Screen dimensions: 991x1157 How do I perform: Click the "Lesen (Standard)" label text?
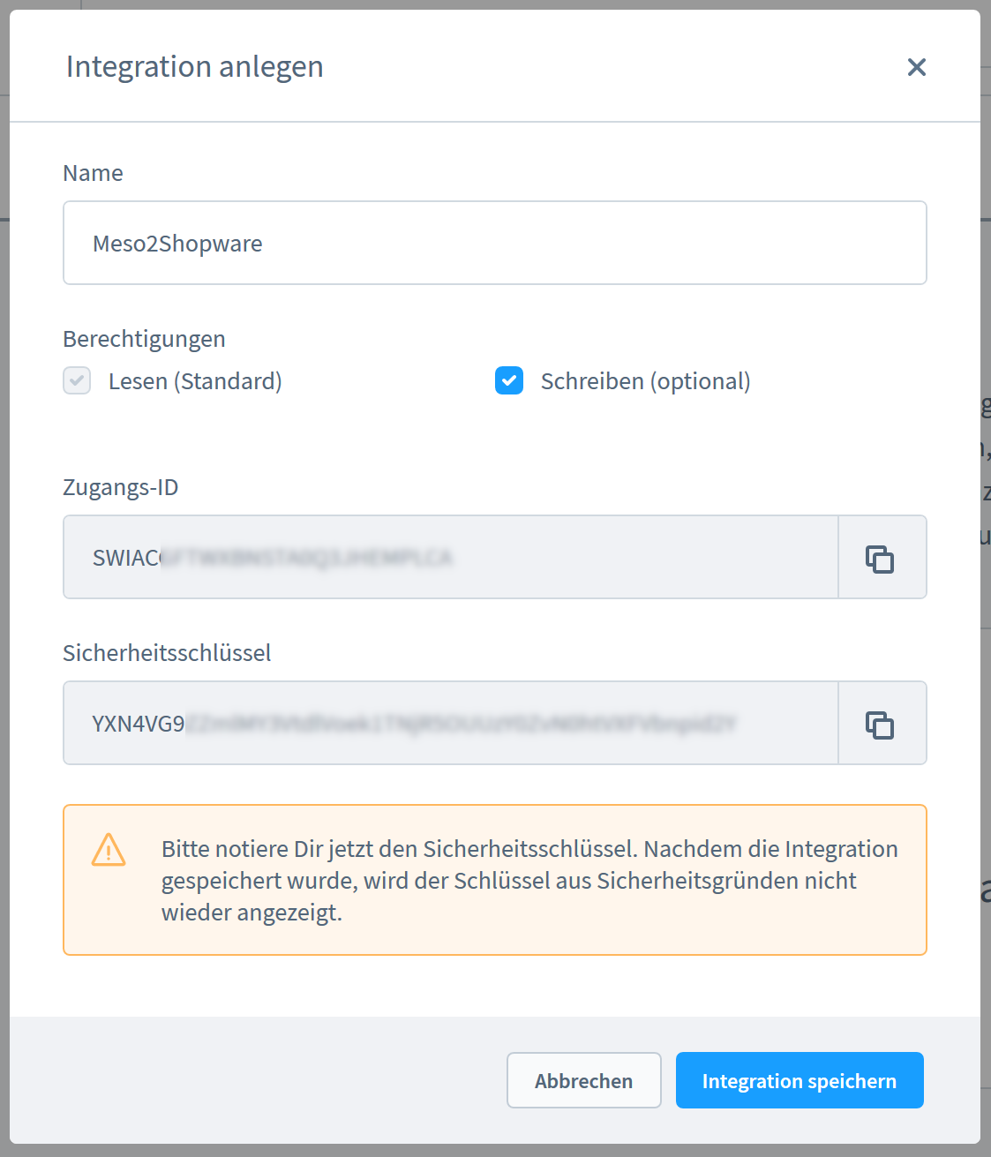point(195,381)
